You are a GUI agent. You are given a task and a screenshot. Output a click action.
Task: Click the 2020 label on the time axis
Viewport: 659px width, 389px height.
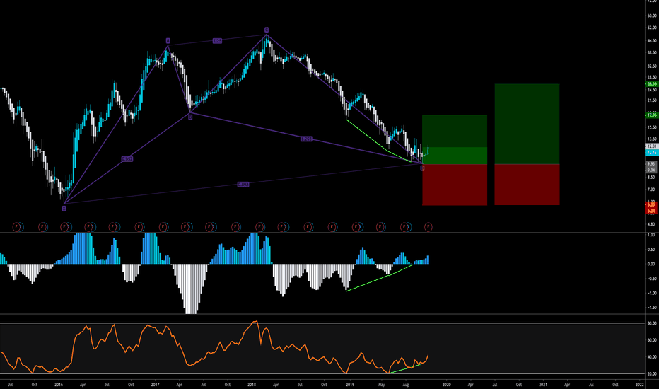446,384
